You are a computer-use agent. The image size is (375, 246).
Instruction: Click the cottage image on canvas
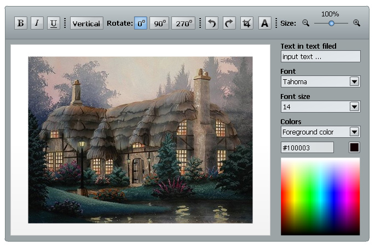140,140
